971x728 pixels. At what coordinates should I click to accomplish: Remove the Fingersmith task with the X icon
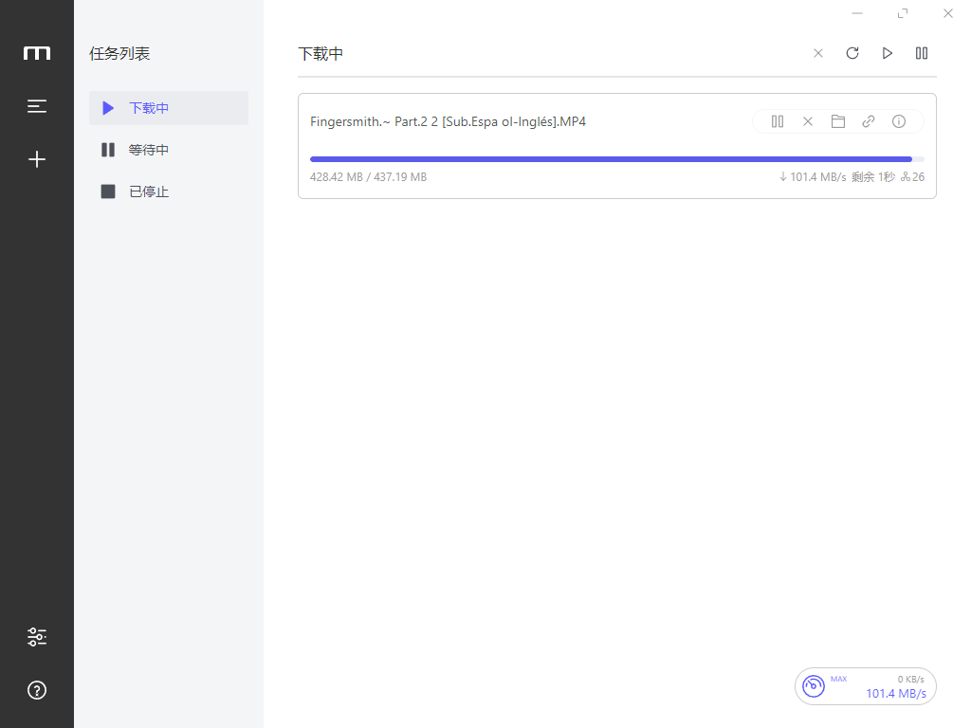(x=808, y=121)
